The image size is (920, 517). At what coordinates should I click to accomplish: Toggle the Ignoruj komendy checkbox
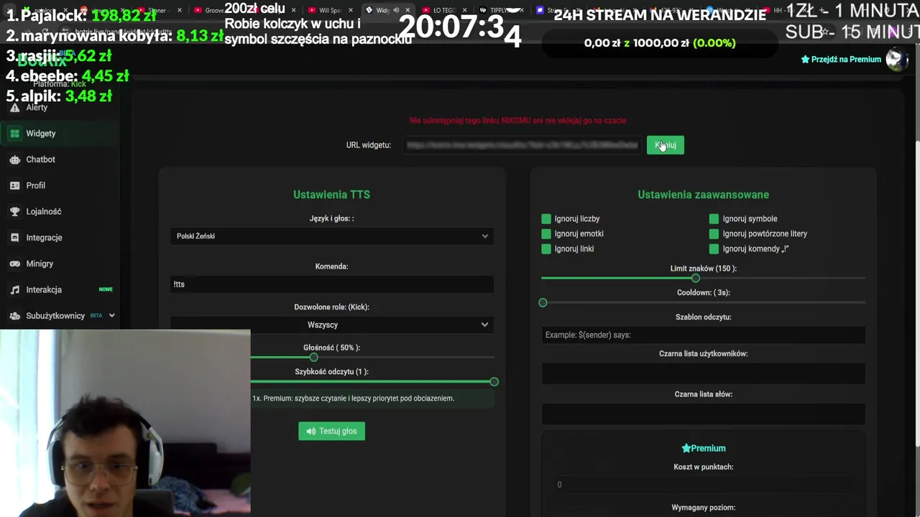tap(714, 249)
